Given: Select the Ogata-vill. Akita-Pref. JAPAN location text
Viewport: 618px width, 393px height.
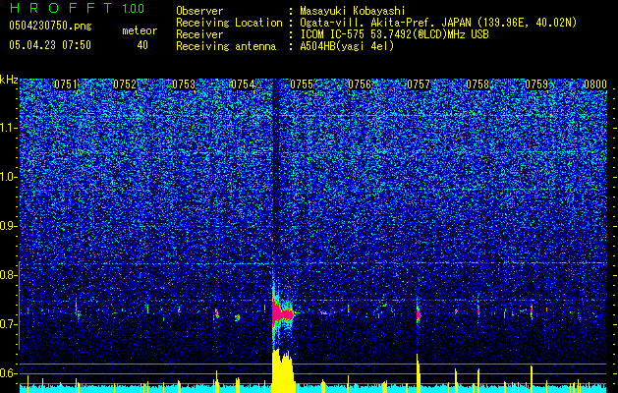Looking at the screenshot, I should (385, 23).
